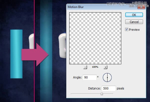The image size is (150, 102).
Task: Click the Distance label
Action: (94, 88)
